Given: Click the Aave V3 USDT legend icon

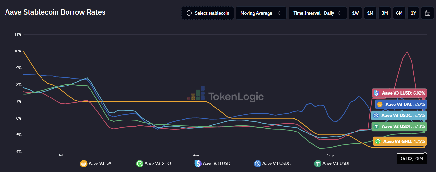Looking at the screenshot, I should pyautogui.click(x=318, y=164).
